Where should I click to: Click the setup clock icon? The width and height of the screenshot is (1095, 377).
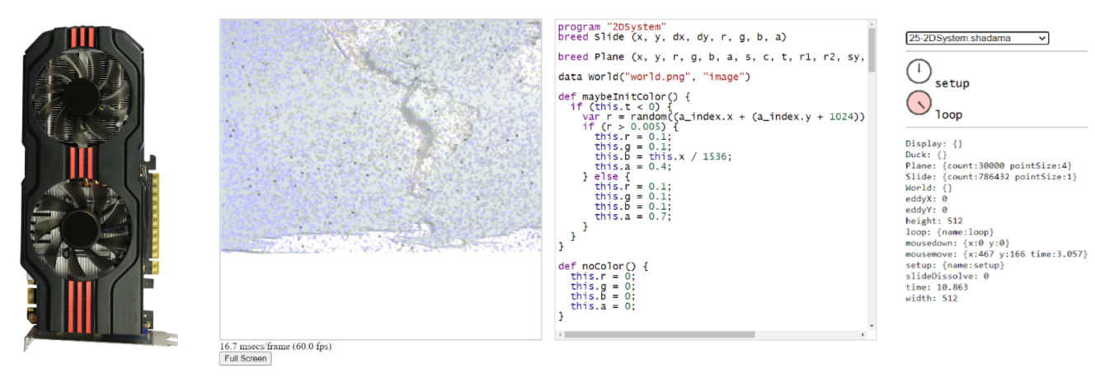919,72
